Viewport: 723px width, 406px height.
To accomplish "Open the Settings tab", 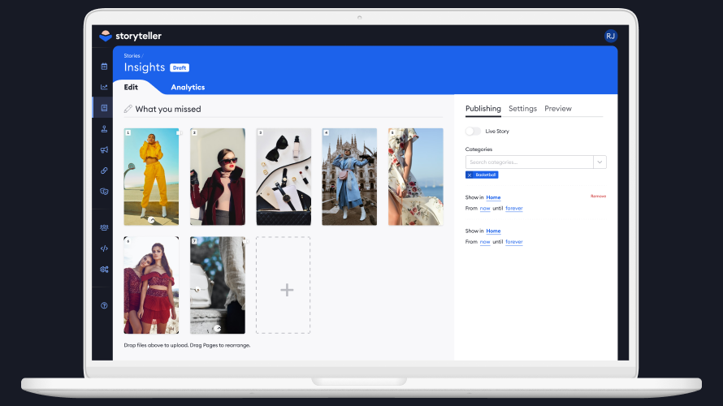I will click(522, 109).
